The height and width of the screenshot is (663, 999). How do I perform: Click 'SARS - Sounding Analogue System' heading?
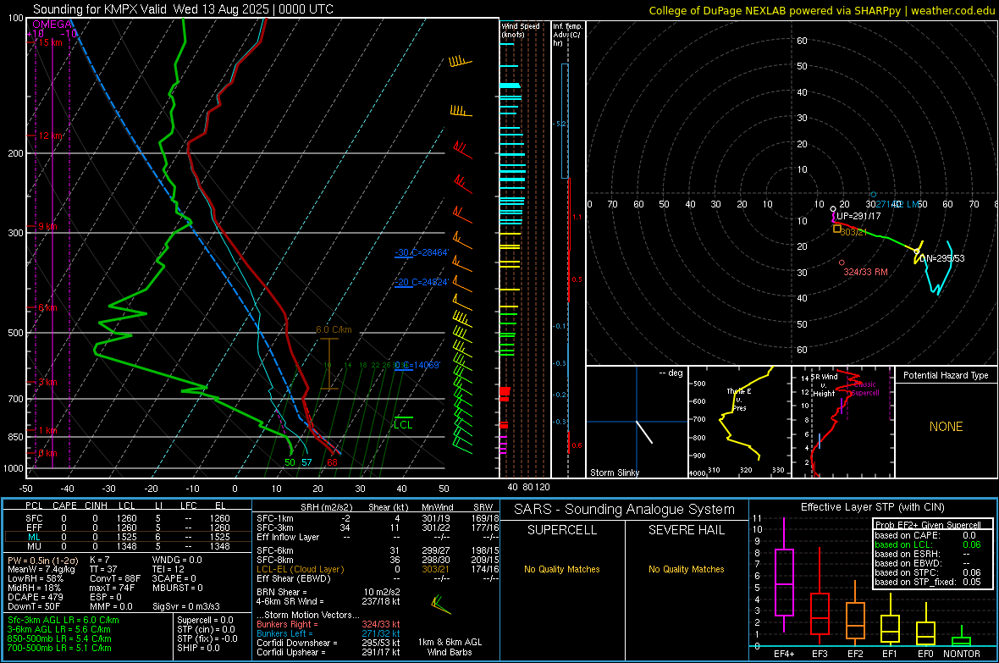(x=624, y=510)
